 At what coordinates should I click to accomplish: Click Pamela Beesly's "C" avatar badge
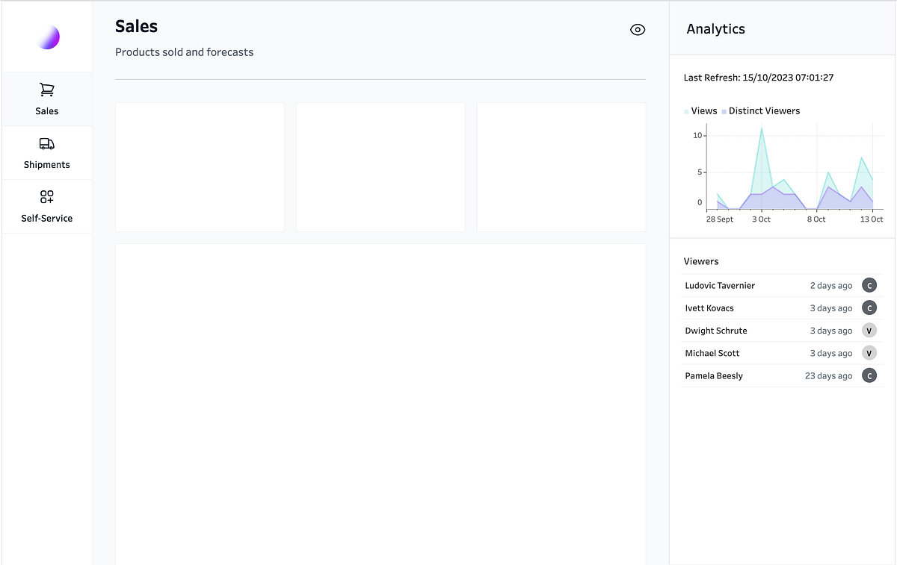[x=869, y=375]
